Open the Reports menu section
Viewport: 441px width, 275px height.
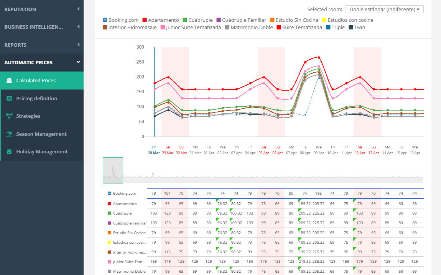coord(41,45)
